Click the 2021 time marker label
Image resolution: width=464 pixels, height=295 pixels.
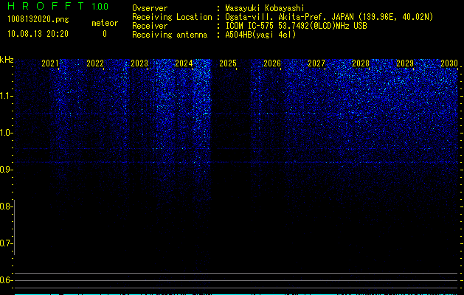[x=50, y=63]
